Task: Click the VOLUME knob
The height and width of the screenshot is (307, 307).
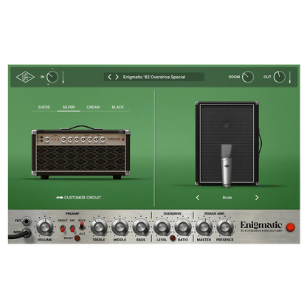Action: [45, 227]
